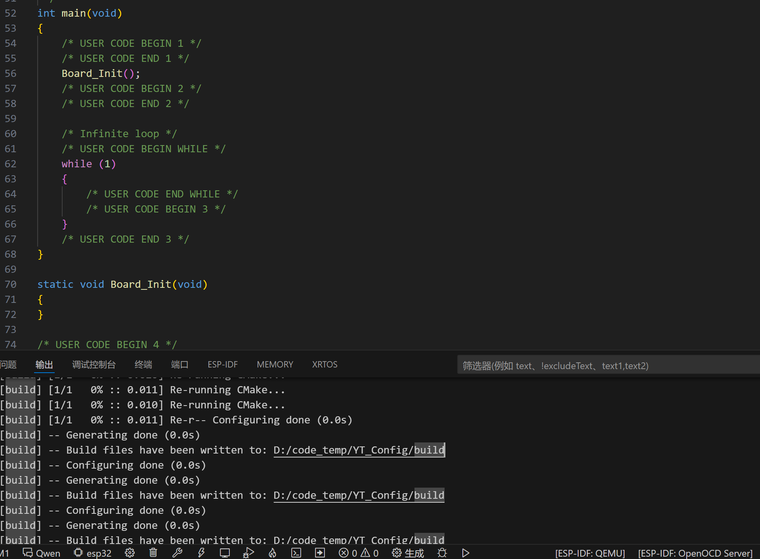Open SDK configuration editor gear icon
The width and height of the screenshot is (760, 559).
(130, 553)
